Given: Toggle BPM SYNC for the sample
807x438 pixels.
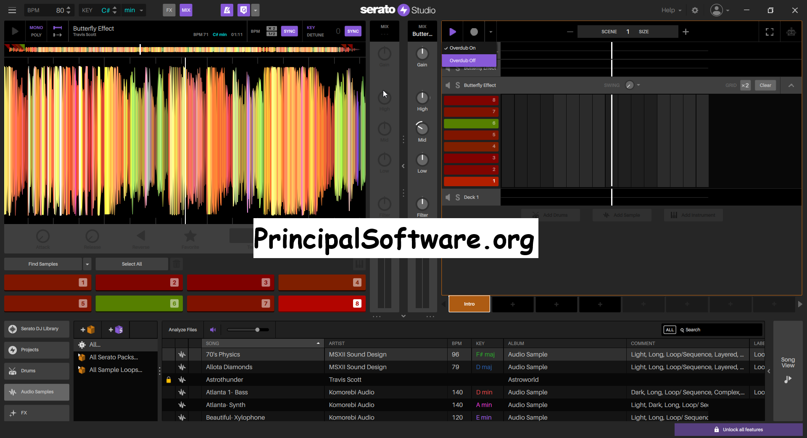Looking at the screenshot, I should [x=289, y=31].
